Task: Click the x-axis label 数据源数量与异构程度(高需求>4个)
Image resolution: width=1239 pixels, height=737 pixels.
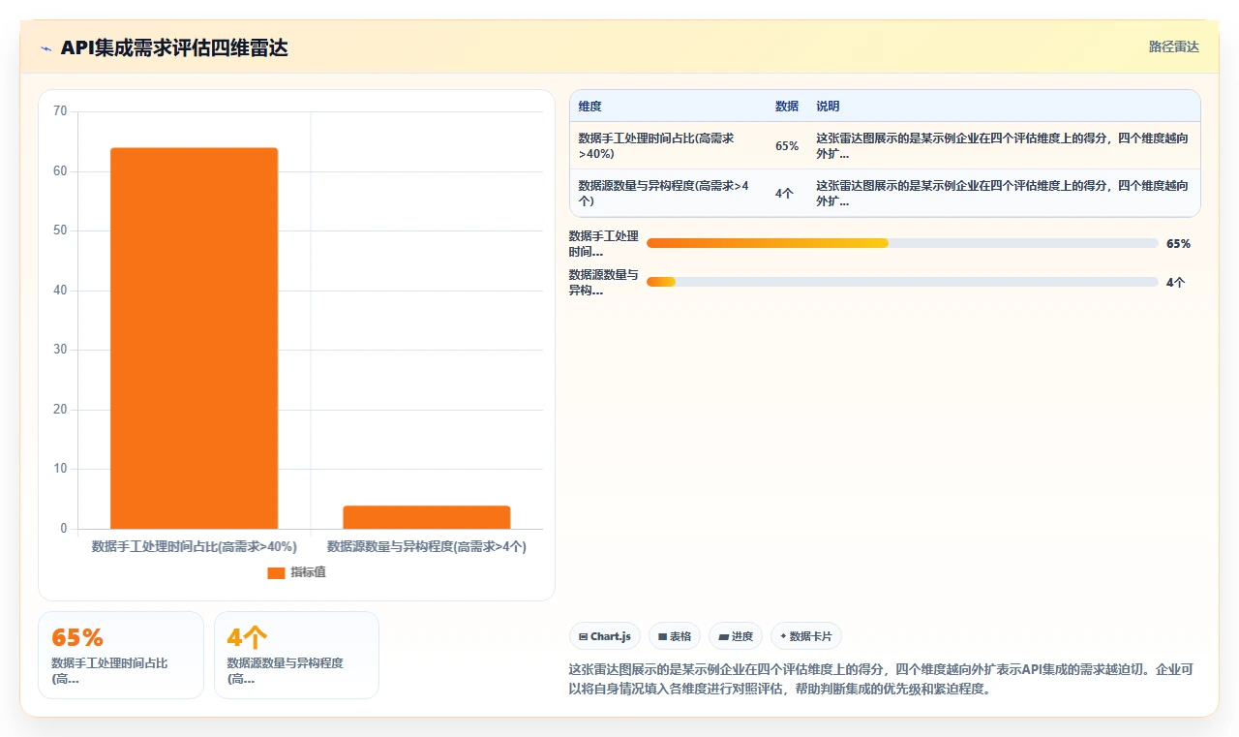Action: [x=427, y=546]
